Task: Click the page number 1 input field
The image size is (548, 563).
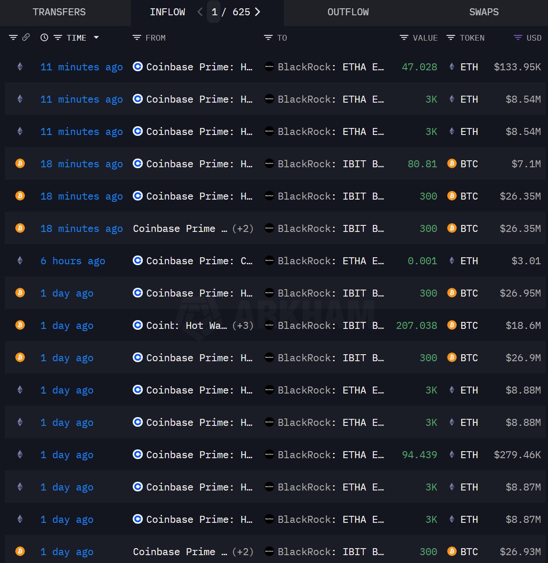Action: pos(214,12)
